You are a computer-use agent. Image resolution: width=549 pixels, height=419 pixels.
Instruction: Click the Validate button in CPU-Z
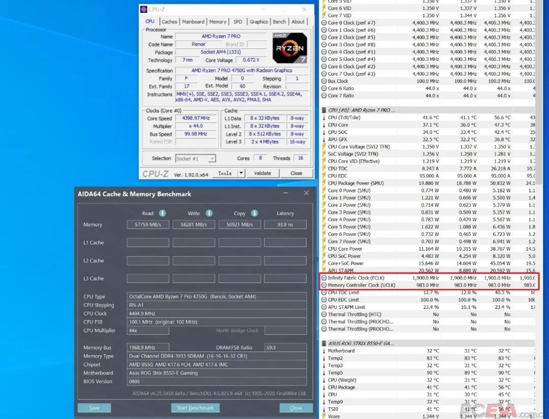point(262,173)
